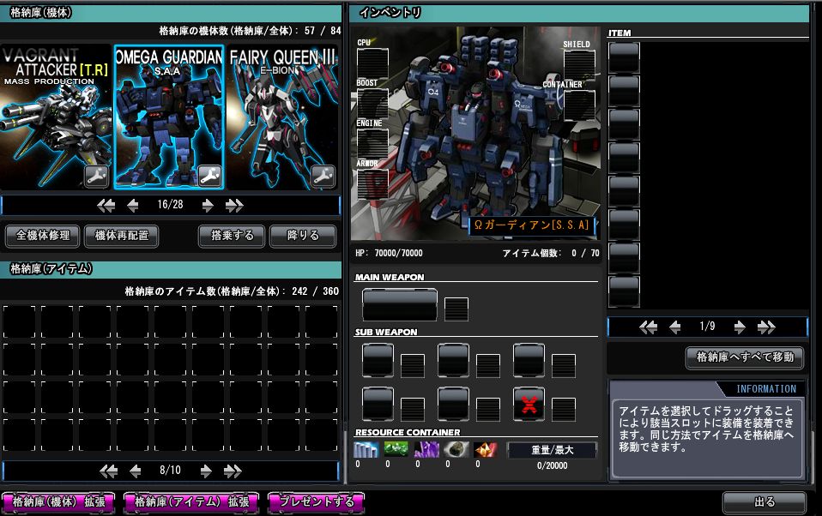
Task: Jump to first hangar mech page
Action: coord(106,206)
